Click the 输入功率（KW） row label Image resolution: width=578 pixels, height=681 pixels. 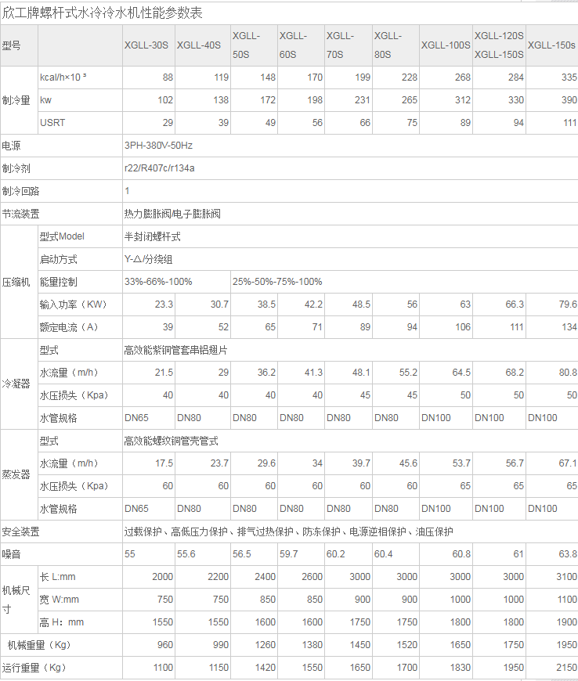(73, 304)
